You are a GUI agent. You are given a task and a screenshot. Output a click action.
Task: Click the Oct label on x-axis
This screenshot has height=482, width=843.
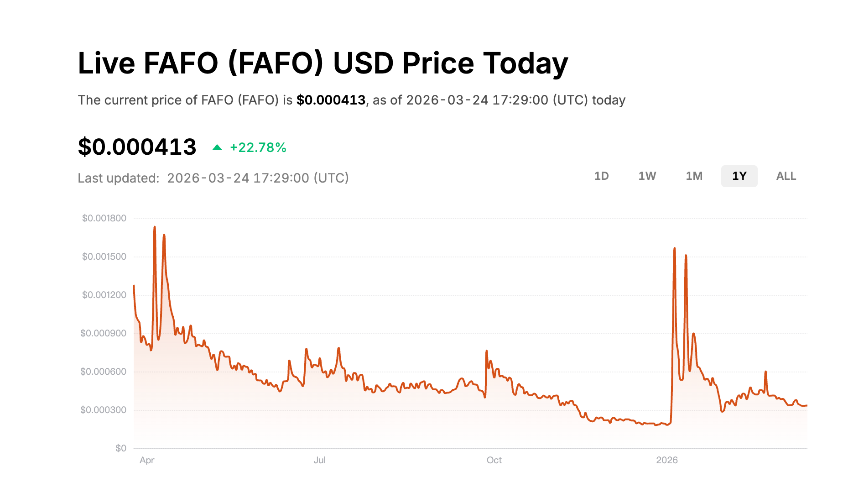[494, 460]
